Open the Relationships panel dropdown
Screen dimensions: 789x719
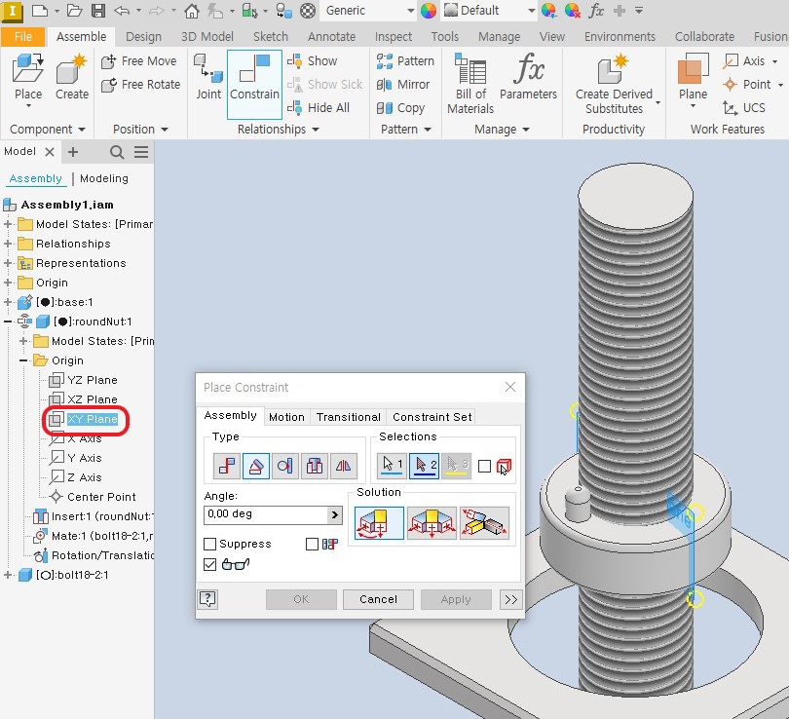(279, 130)
